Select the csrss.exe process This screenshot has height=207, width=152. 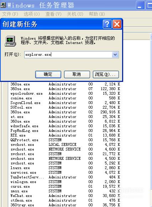[x=65, y=187]
